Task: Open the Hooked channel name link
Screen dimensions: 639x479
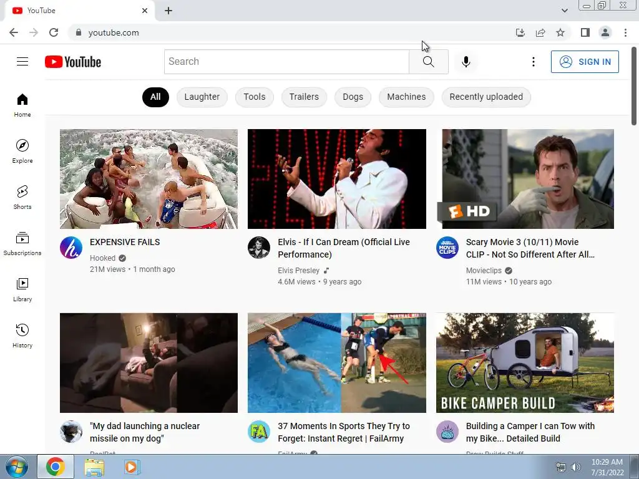Action: coord(103,258)
